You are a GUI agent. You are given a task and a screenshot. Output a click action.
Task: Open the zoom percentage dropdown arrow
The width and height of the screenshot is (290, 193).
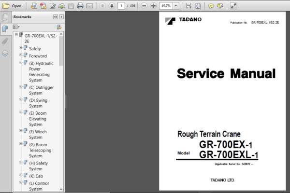click(x=176, y=6)
